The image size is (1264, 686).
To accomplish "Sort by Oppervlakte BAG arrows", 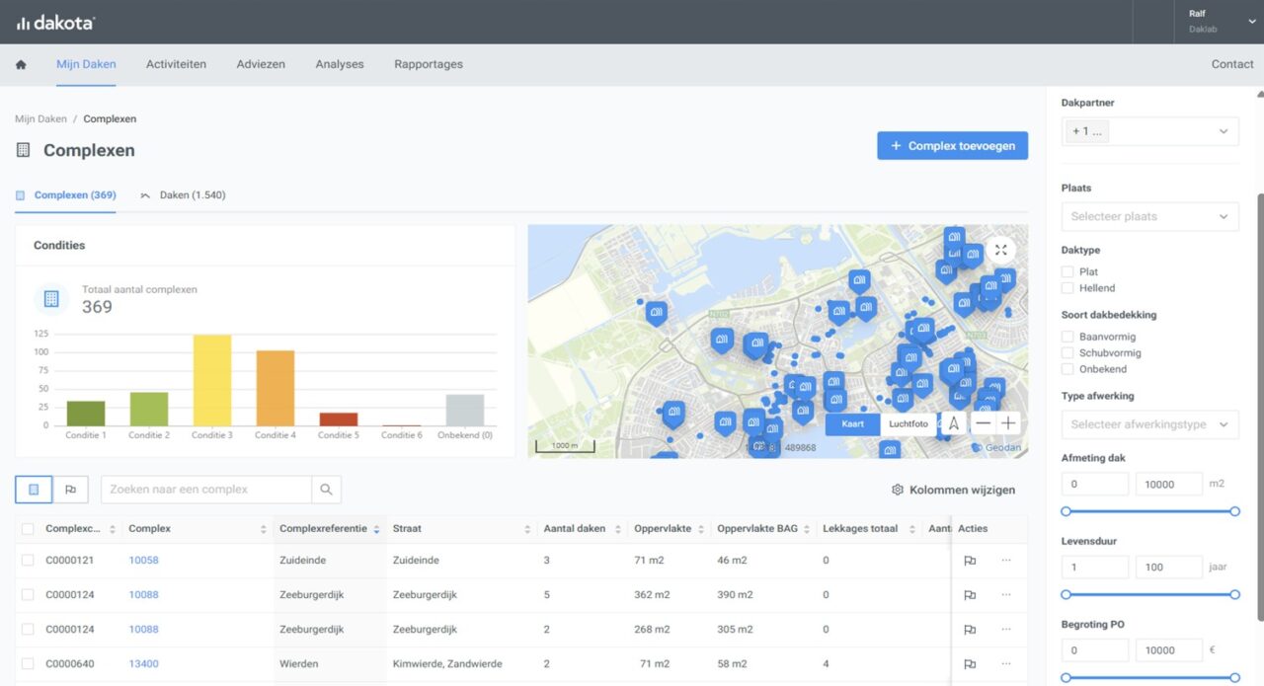I will (x=809, y=529).
